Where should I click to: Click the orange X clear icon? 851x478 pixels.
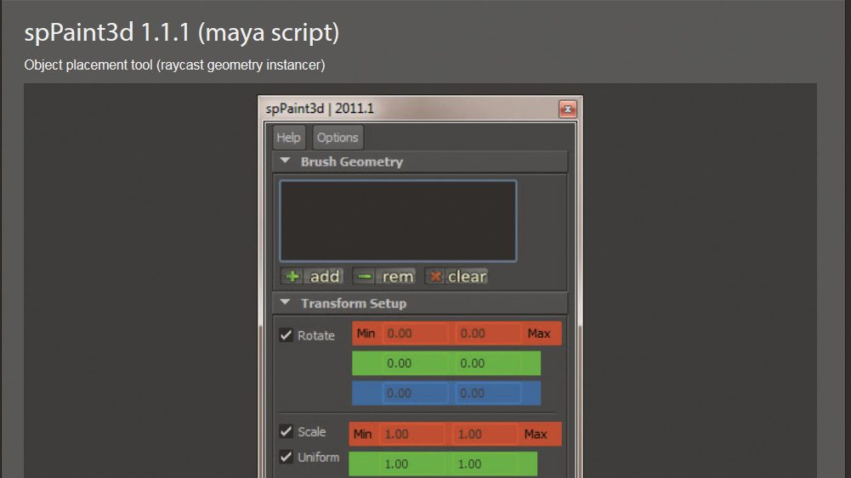435,277
